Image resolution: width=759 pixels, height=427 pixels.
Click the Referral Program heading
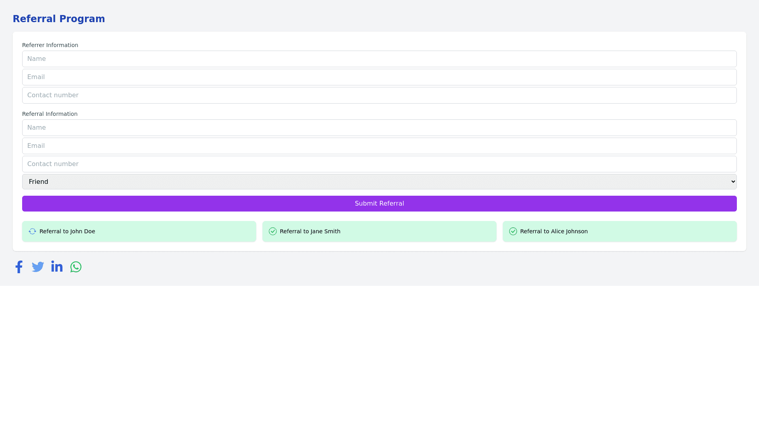click(x=59, y=19)
